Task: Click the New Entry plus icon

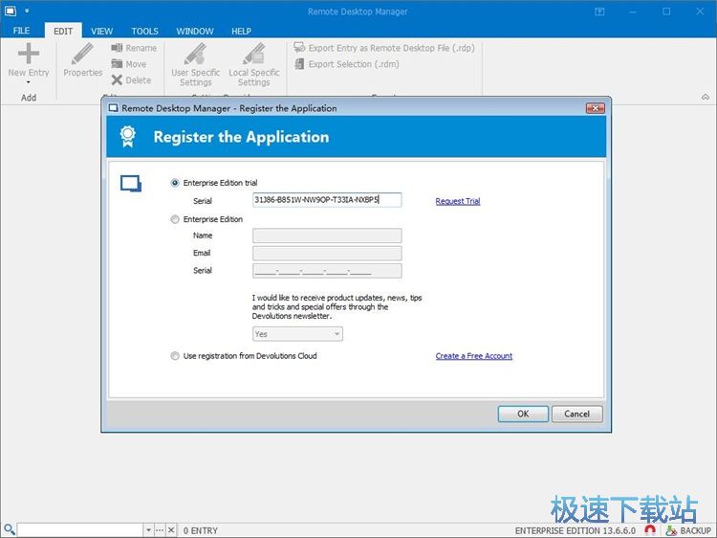Action: tap(29, 53)
